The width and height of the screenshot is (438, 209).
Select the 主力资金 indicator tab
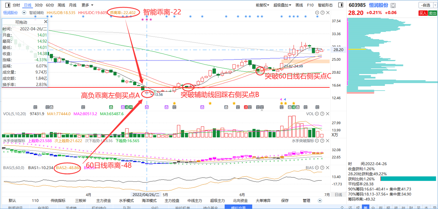[x=104, y=201]
